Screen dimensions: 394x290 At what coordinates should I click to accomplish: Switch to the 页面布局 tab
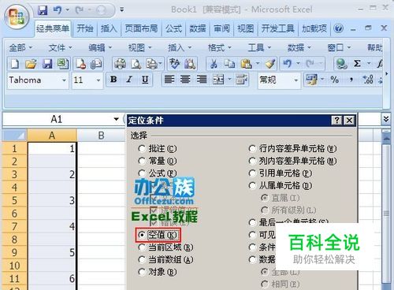point(141,28)
